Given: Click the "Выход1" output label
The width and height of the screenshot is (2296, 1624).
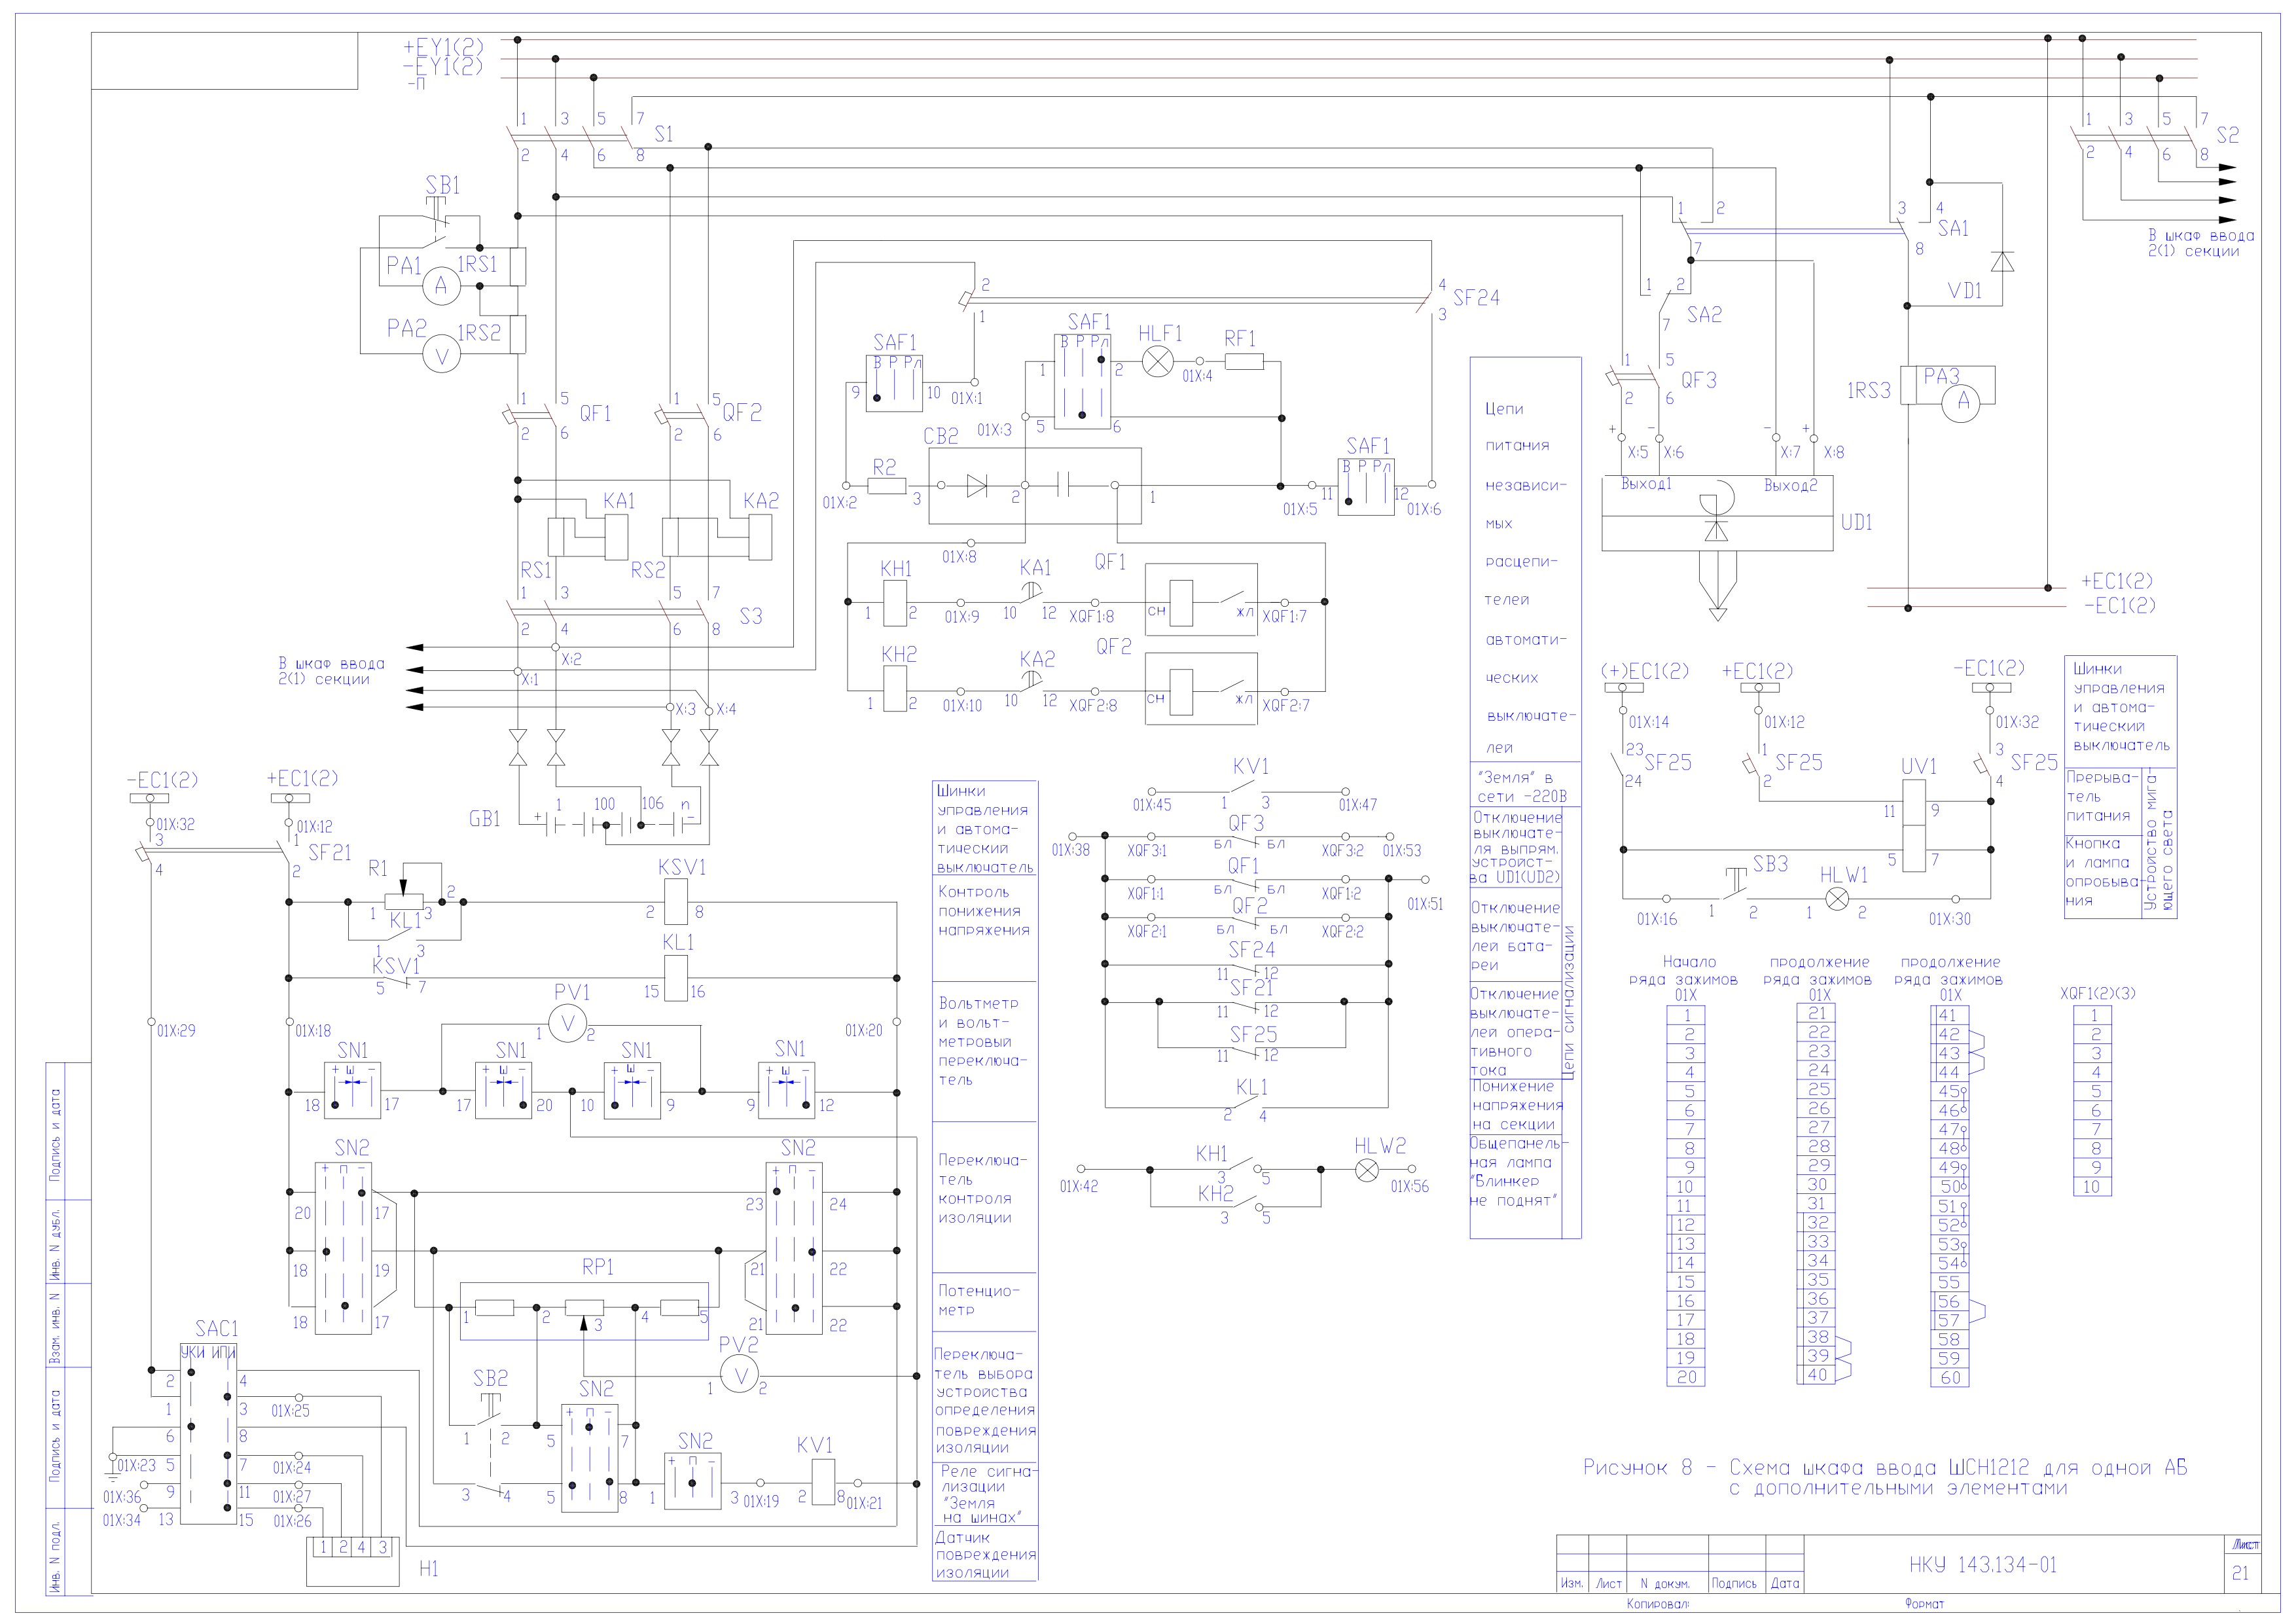Looking at the screenshot, I should tap(1646, 484).
